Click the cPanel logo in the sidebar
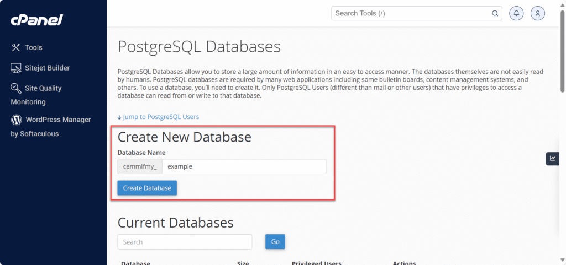This screenshot has height=265, width=566. [36, 20]
